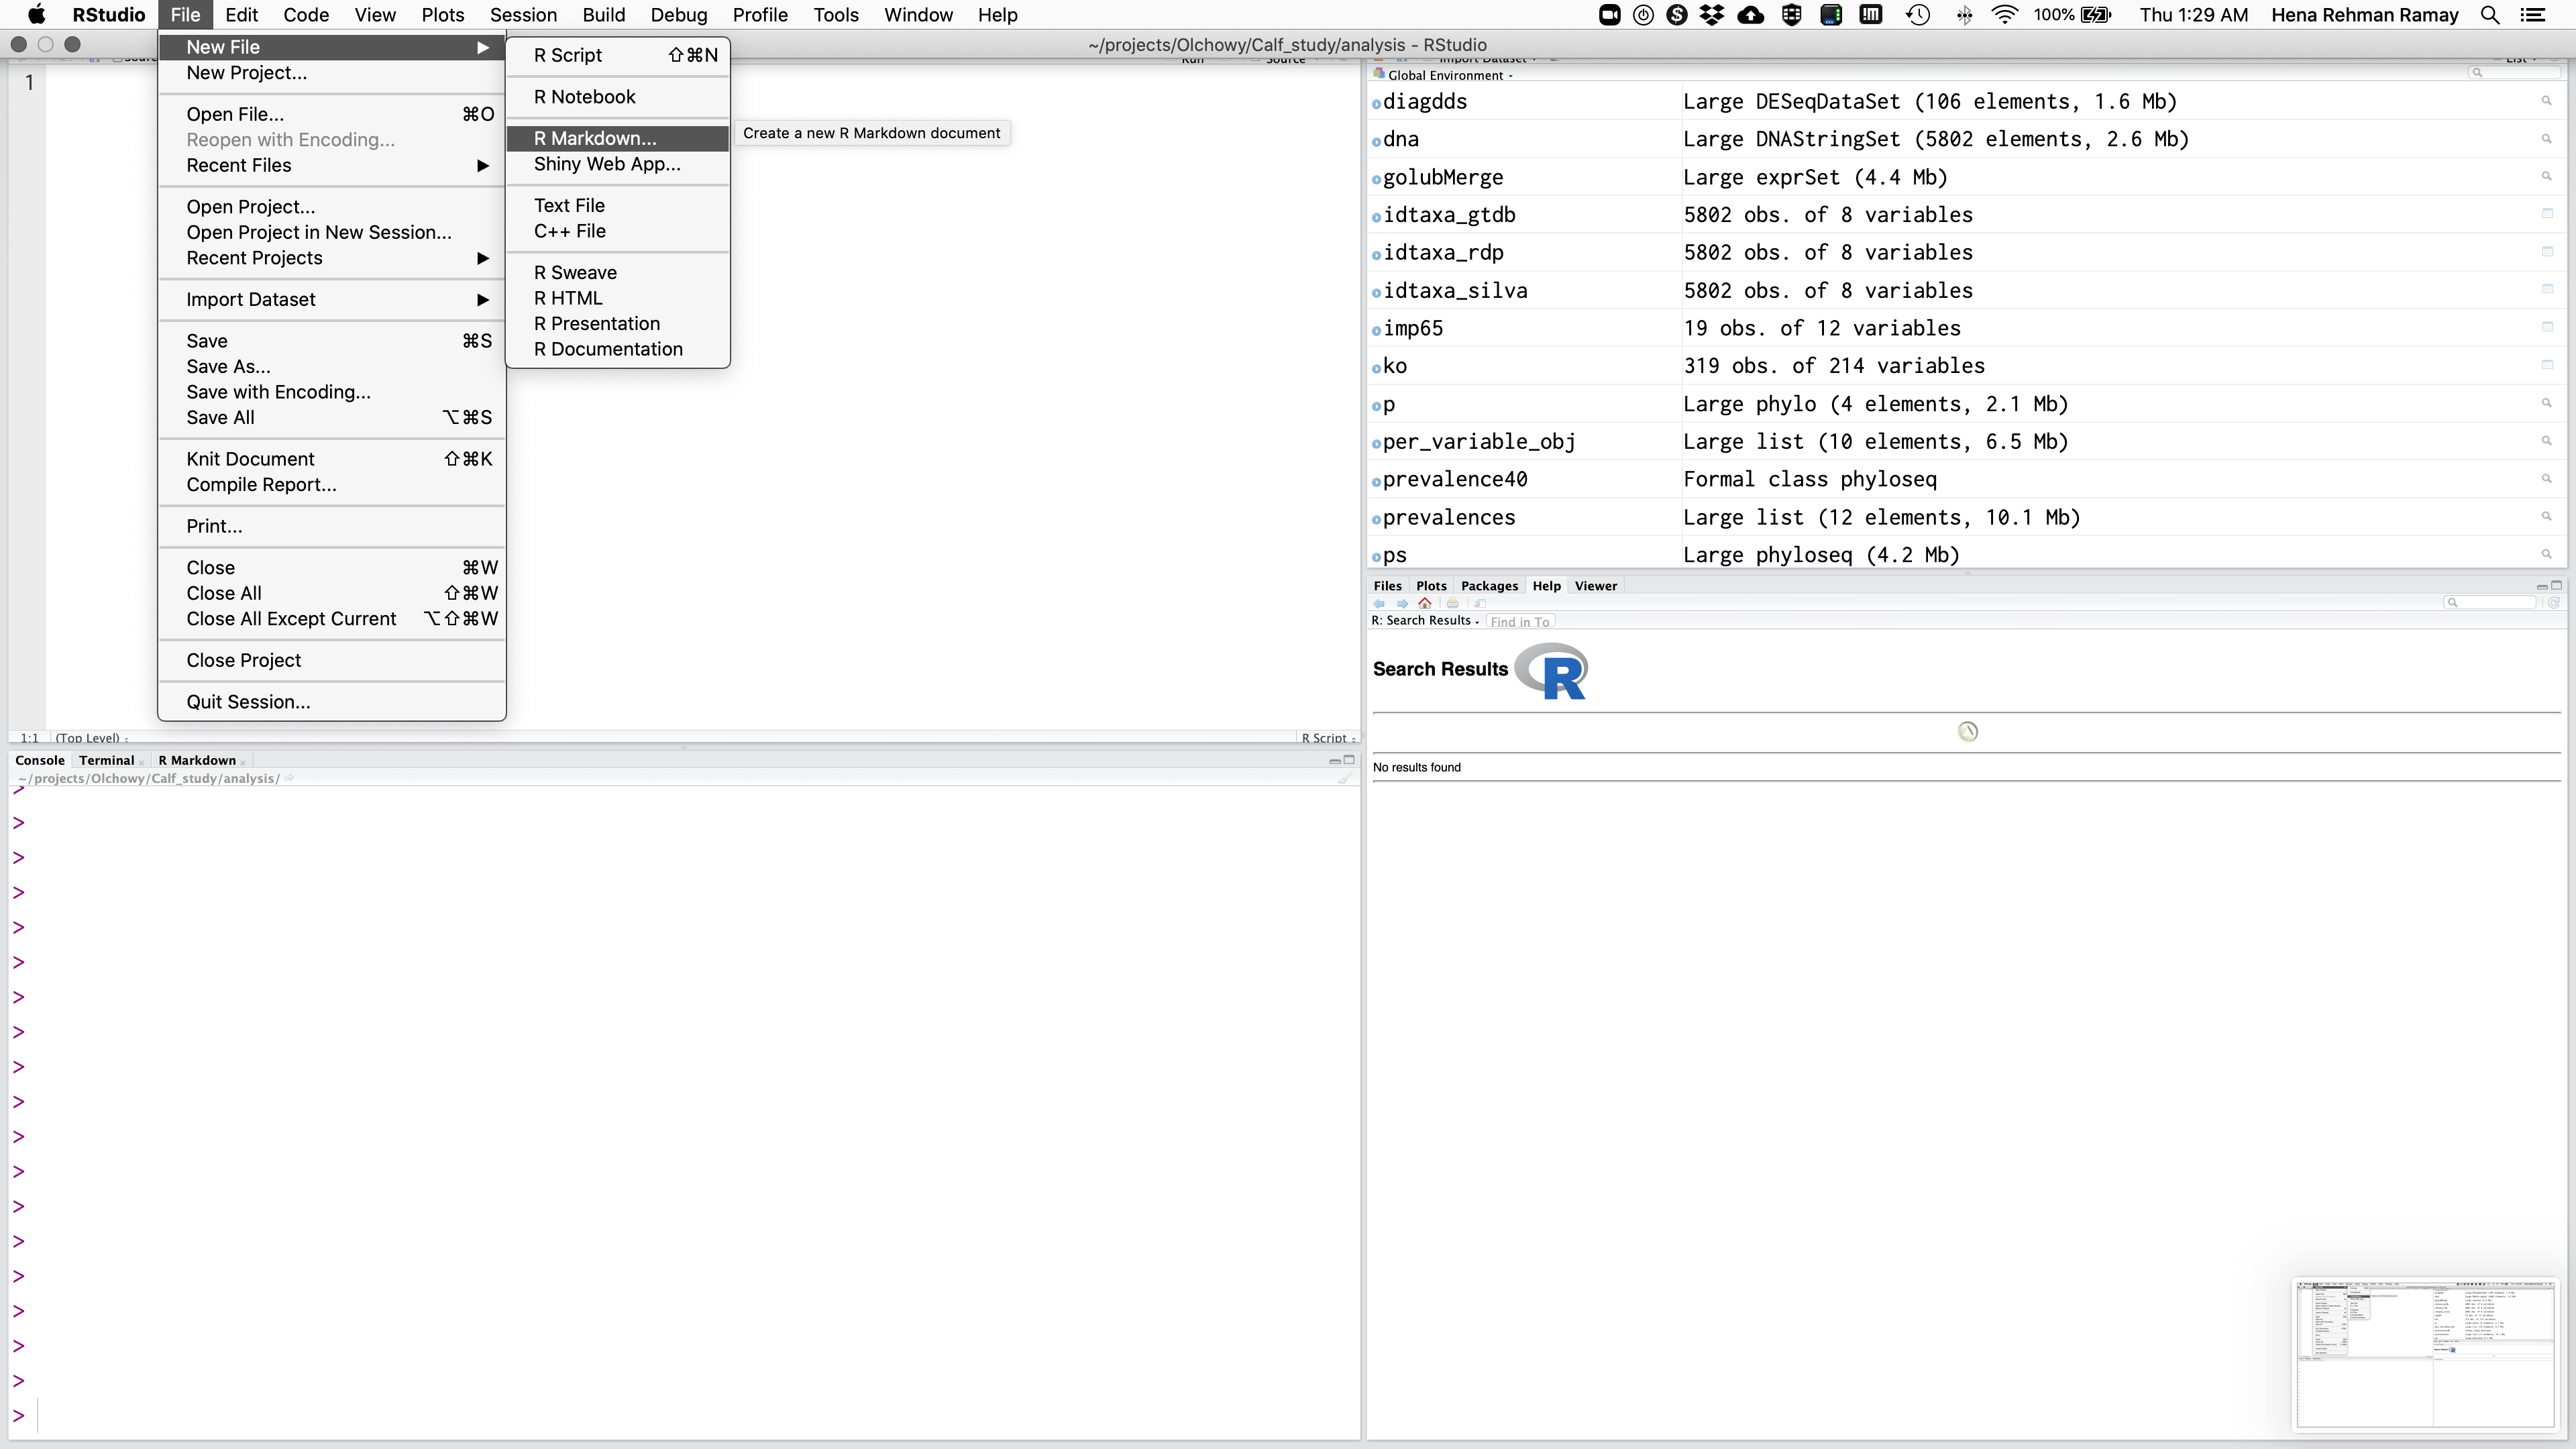Open the Dropbox menu bar icon
This screenshot has height=1449, width=2576.
click(1712, 15)
